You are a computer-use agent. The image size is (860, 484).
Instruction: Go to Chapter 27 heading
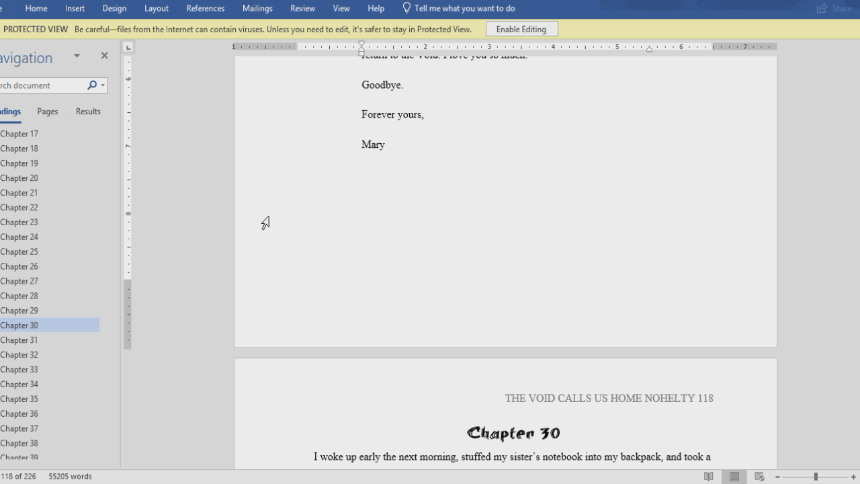click(19, 281)
